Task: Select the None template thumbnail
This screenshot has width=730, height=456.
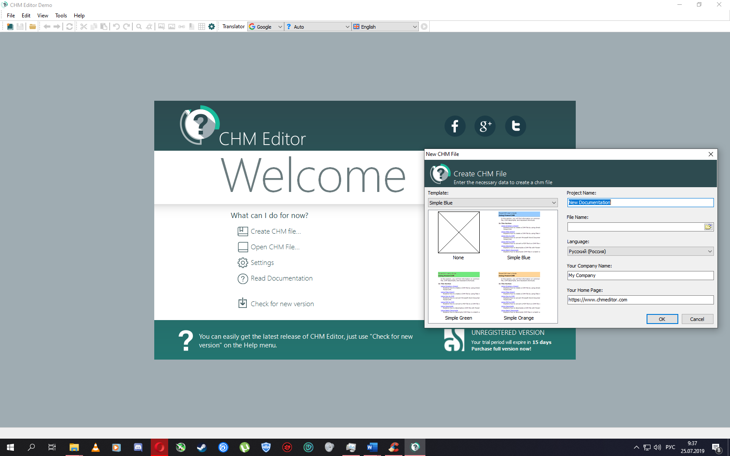Action: tap(458, 236)
